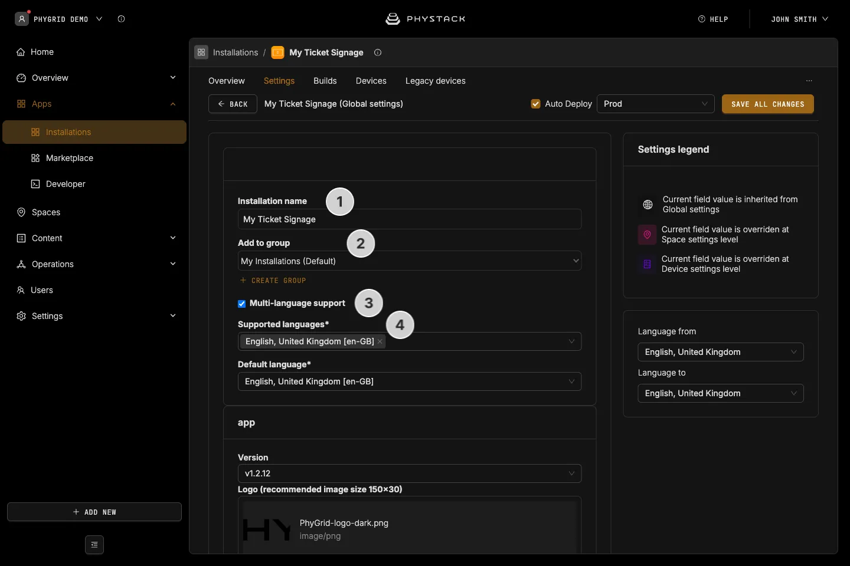Click the Phystack logo

pos(425,19)
